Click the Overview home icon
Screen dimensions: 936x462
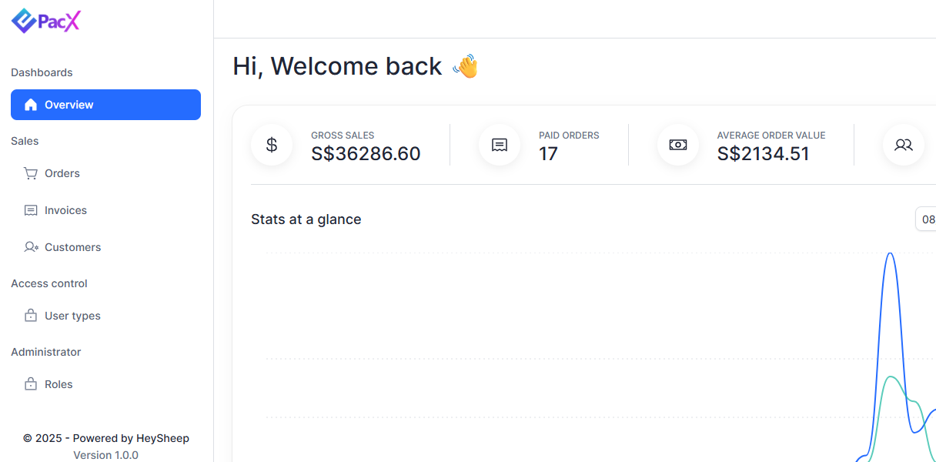(31, 105)
